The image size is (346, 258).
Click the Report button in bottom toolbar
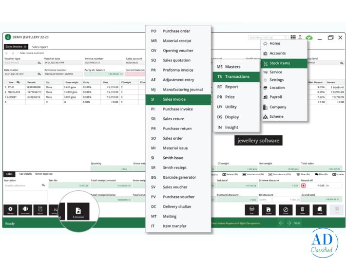[40, 210]
